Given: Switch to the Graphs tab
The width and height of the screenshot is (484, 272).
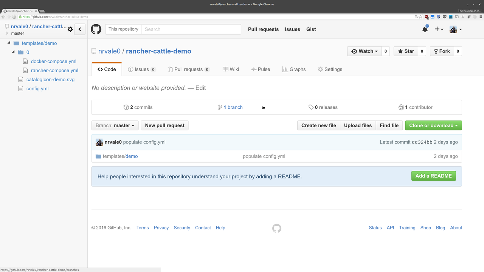Looking at the screenshot, I should click(294, 69).
